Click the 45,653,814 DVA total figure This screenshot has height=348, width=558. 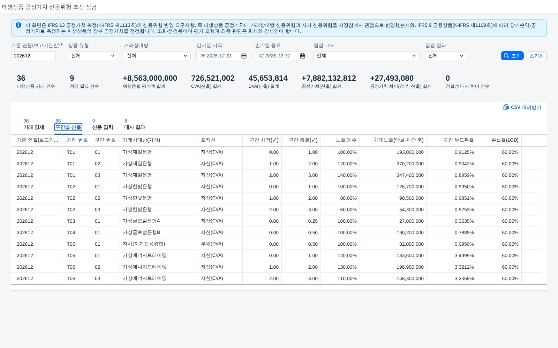pyautogui.click(x=268, y=78)
